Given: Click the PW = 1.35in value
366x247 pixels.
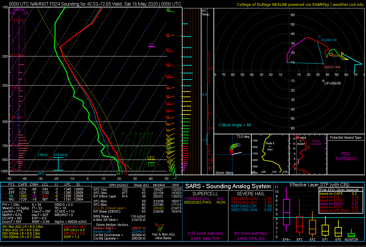Looking at the screenshot, I should [x=12, y=205].
